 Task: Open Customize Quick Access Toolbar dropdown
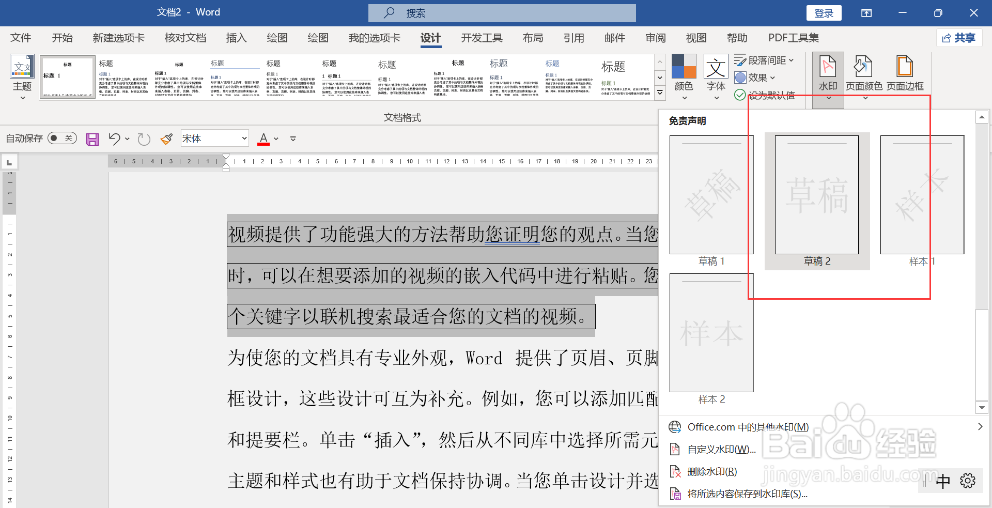pyautogui.click(x=293, y=138)
